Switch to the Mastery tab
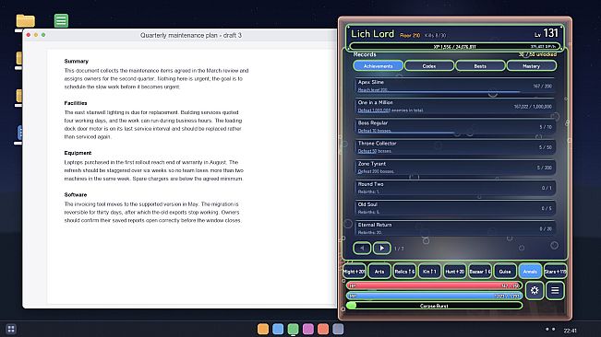The height and width of the screenshot is (337, 601). point(531,65)
